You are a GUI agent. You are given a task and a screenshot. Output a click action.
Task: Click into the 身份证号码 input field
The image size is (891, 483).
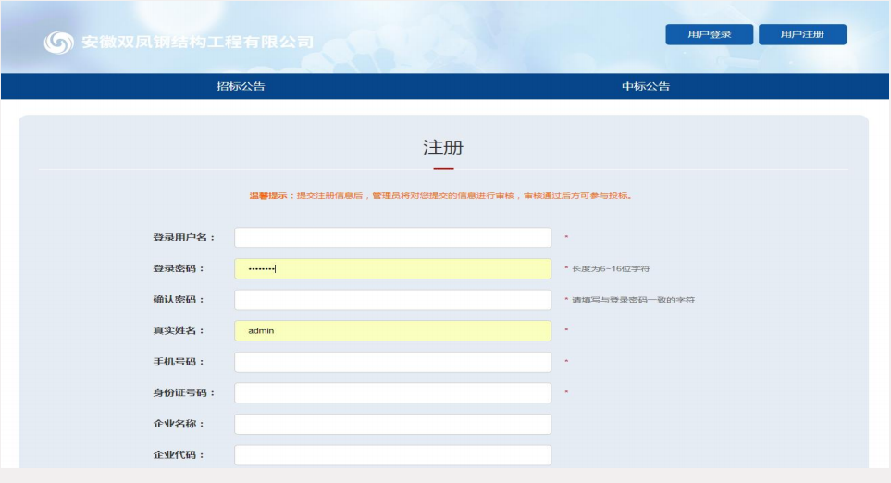(392, 393)
